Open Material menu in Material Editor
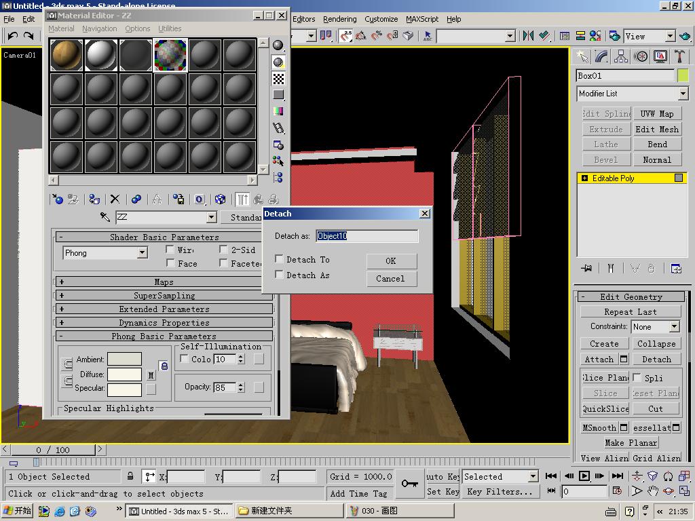The height and width of the screenshot is (521, 695). click(x=61, y=28)
